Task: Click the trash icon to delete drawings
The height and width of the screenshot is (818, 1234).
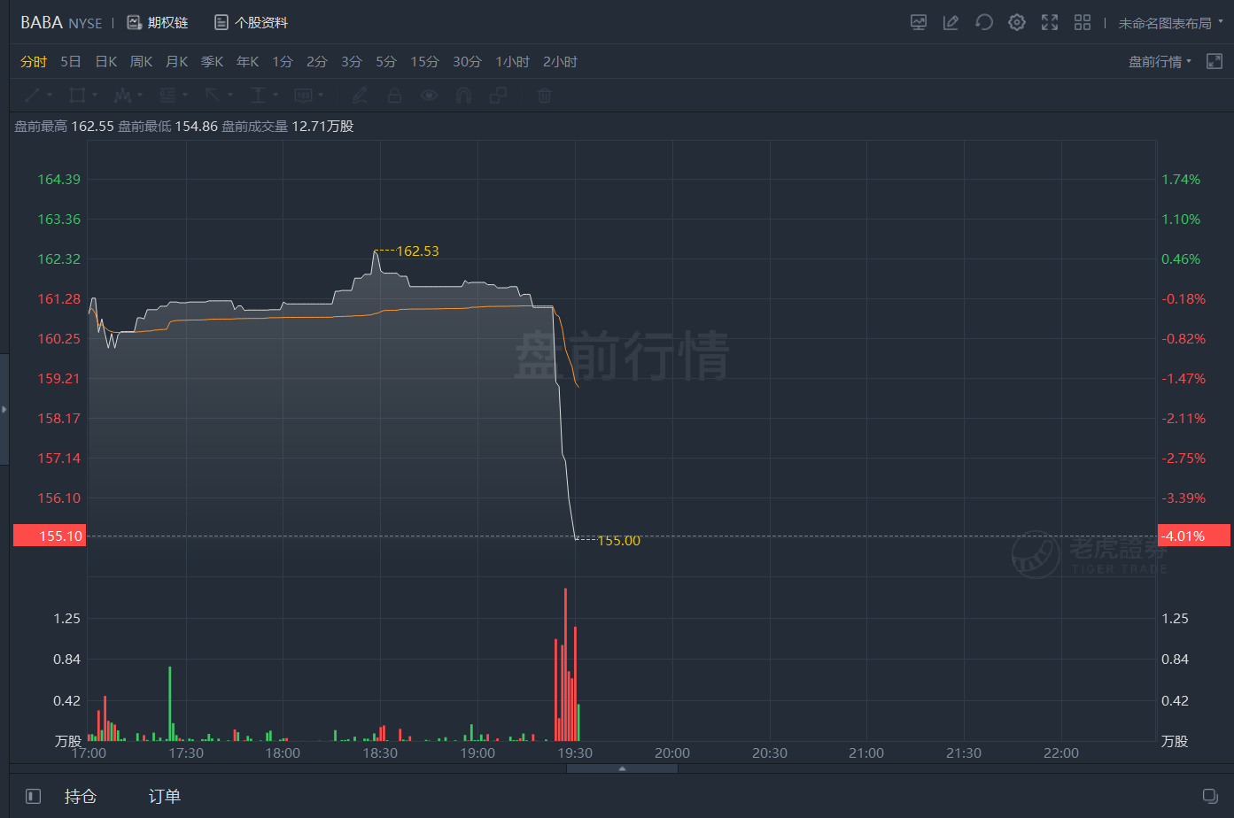Action: 545,95
